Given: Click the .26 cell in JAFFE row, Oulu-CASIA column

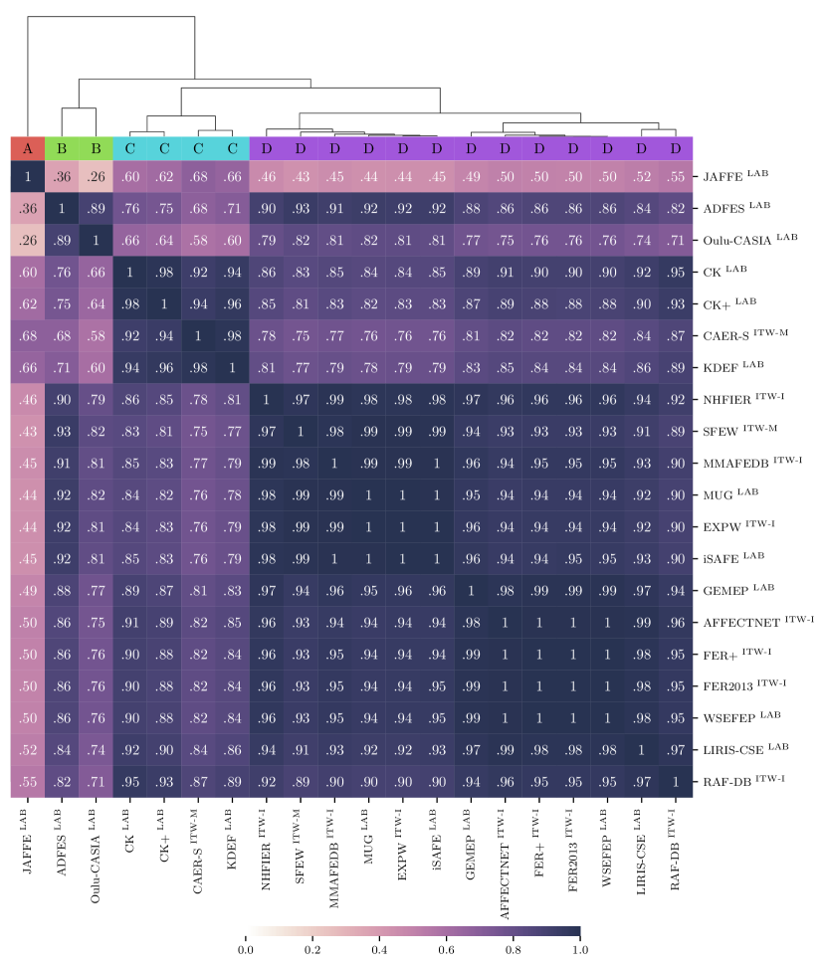Looking at the screenshot, I should (96, 176).
